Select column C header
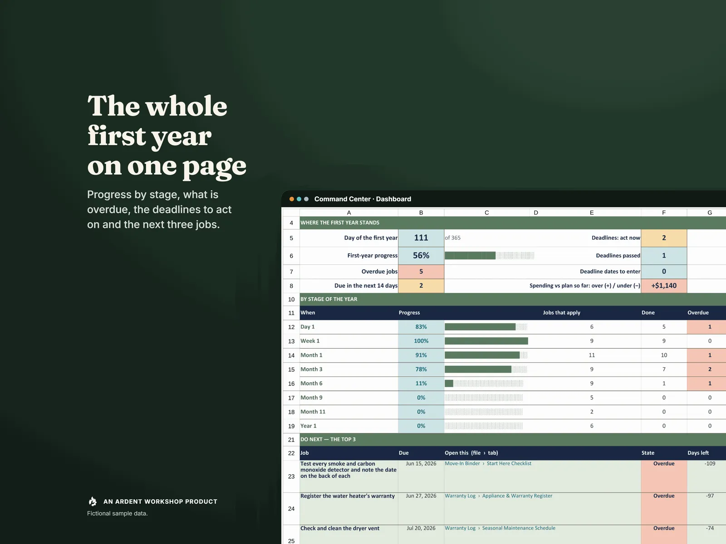 tap(487, 213)
